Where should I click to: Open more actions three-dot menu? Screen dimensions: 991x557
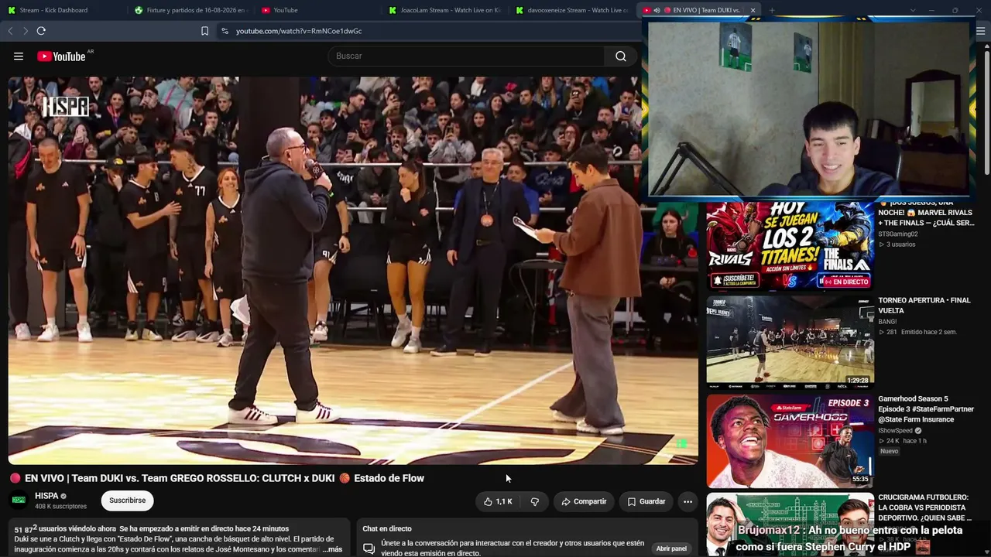coord(688,501)
